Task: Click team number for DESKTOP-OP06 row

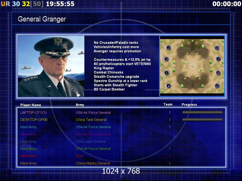Action: (170, 119)
